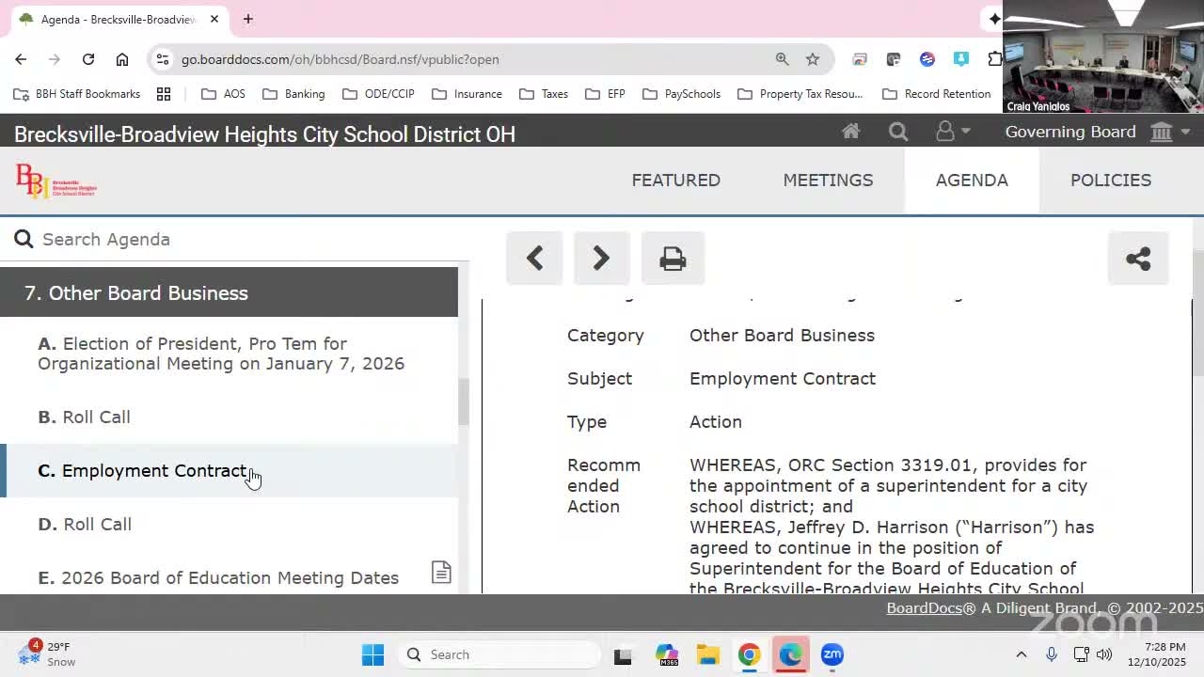Viewport: 1204px width, 677px height.
Task: Switch to the MEETINGS tab
Action: click(828, 181)
